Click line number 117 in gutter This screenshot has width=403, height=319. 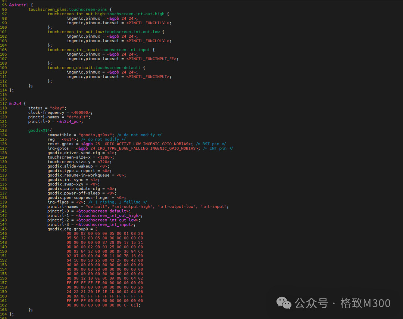[x=3, y=103]
